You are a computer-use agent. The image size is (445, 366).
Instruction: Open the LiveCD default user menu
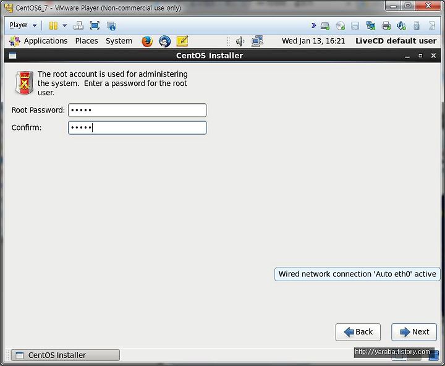coord(396,41)
